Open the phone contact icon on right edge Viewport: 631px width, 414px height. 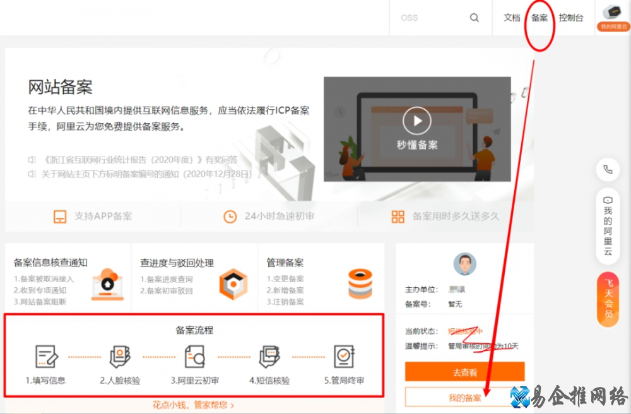[x=608, y=169]
